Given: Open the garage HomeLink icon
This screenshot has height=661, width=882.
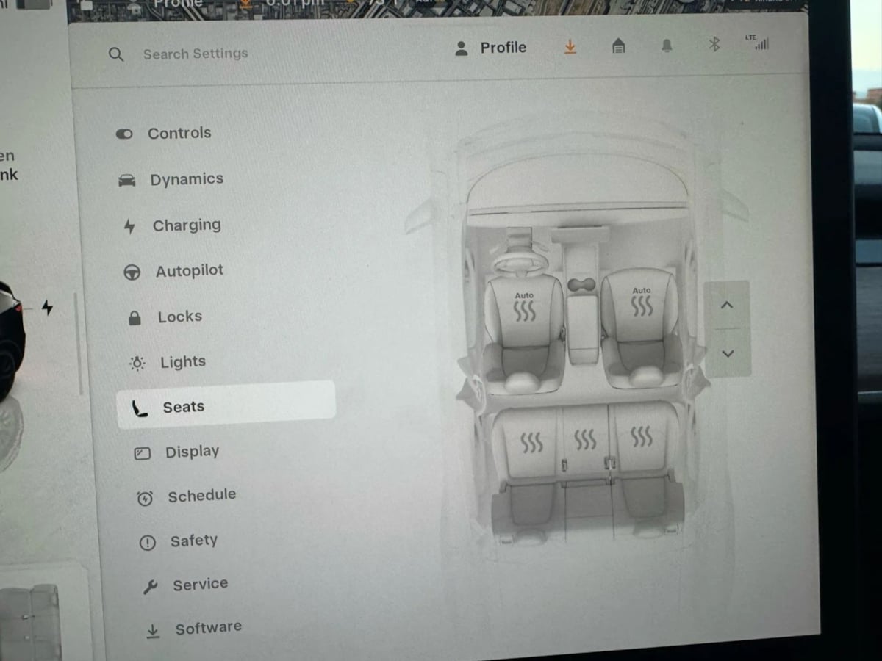Looking at the screenshot, I should (x=619, y=46).
